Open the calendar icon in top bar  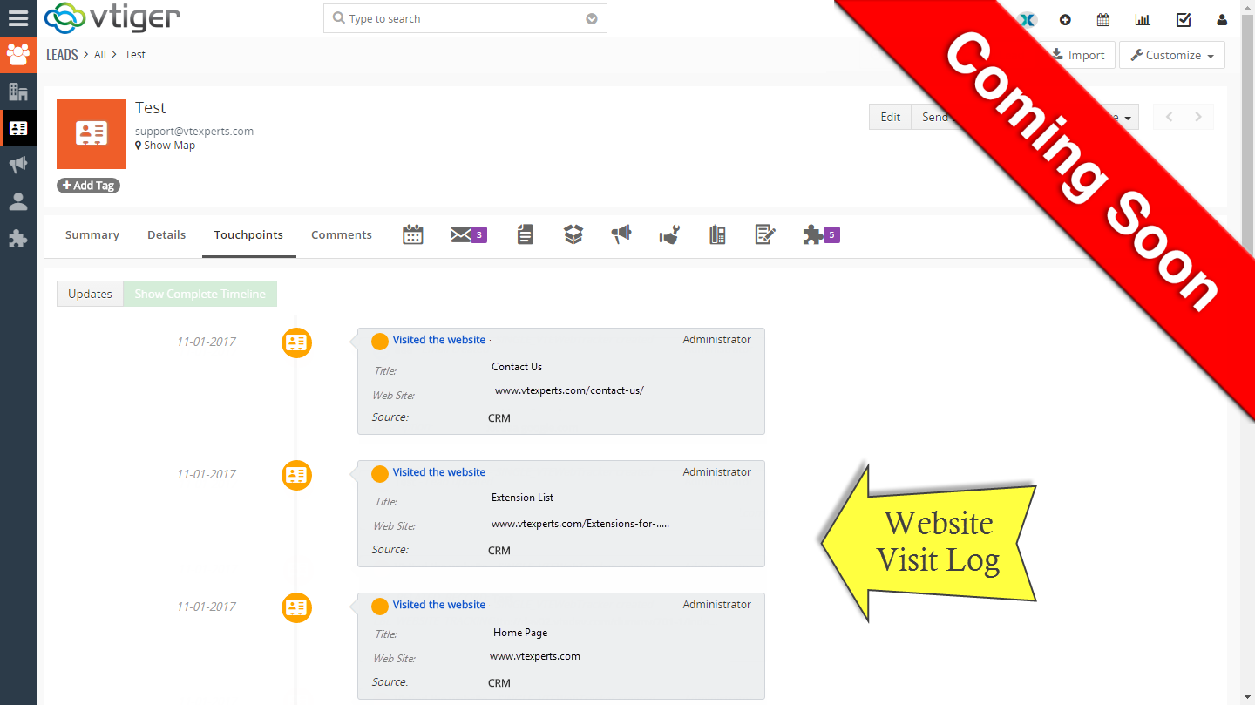(x=1103, y=19)
